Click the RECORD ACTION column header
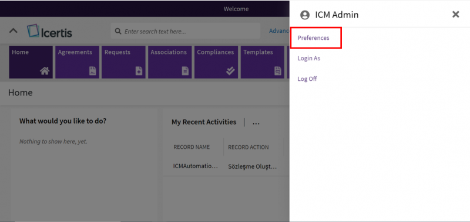The width and height of the screenshot is (470, 222). click(x=248, y=147)
